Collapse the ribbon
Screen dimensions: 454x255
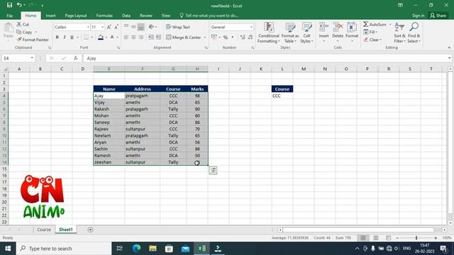[x=449, y=47]
